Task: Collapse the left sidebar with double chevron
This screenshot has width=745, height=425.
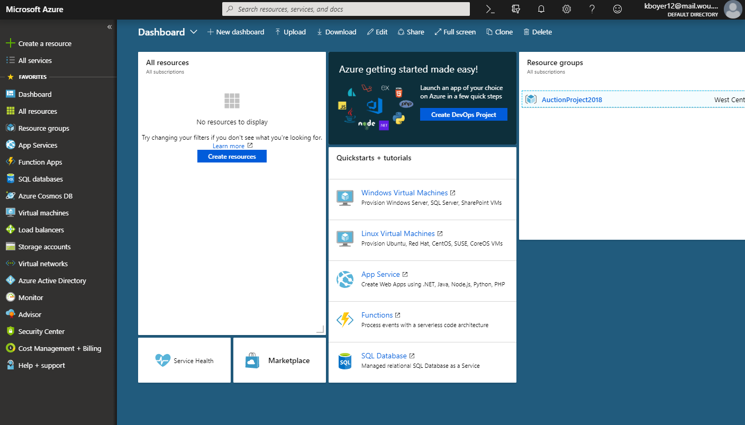Action: pyautogui.click(x=110, y=26)
